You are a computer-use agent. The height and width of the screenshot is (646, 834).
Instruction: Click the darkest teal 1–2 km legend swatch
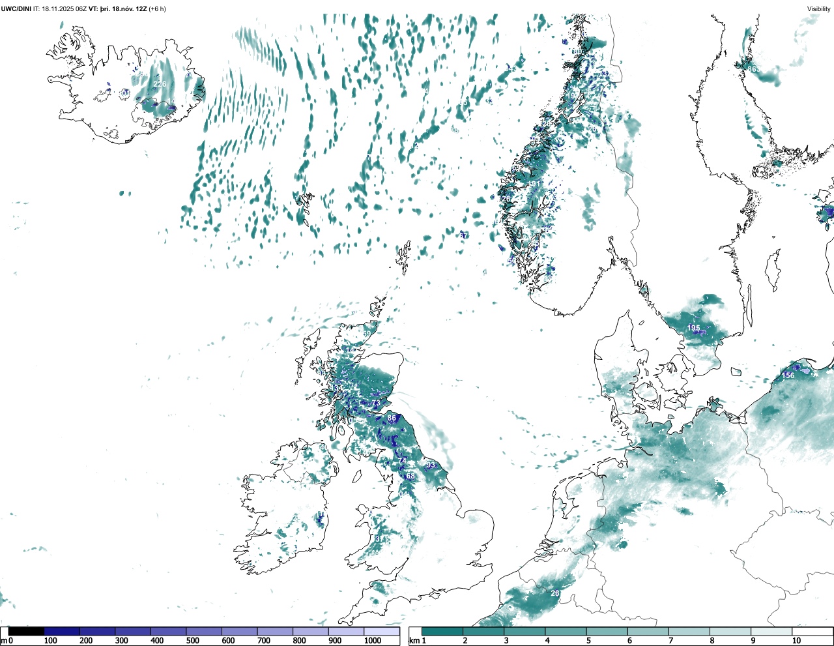click(x=442, y=631)
